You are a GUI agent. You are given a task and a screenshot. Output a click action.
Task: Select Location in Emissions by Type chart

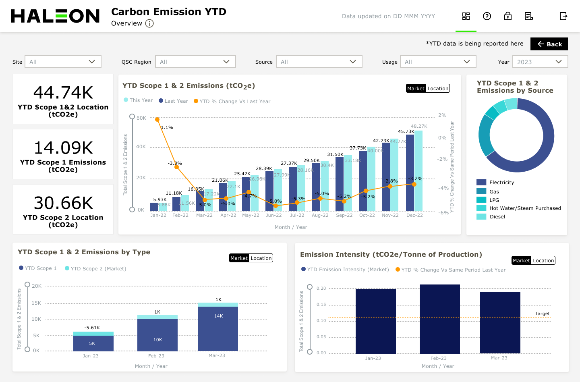(261, 258)
